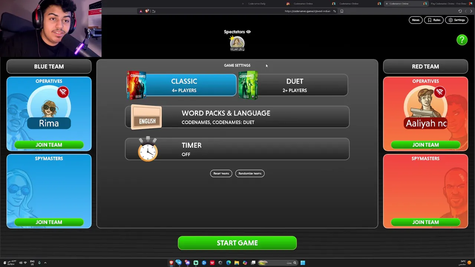Open Discord from the taskbar
Image resolution: width=475 pixels, height=267 pixels.
[x=187, y=263]
